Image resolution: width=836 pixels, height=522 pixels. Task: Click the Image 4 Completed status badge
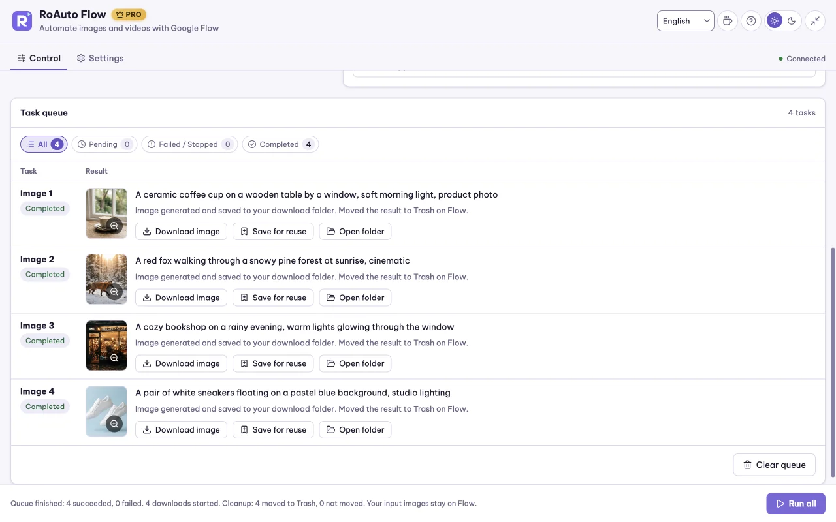[45, 407]
